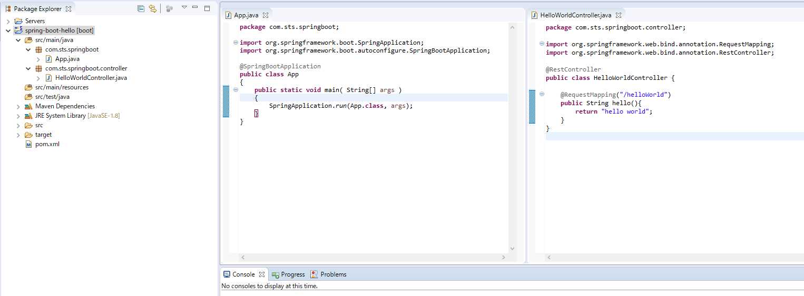Click App.java horizontal scrollbar right arrow
Viewport: 804px width, 296px height.
tap(504, 258)
